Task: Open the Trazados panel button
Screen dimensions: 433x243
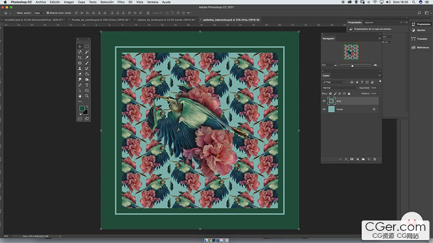Action: click(x=419, y=39)
